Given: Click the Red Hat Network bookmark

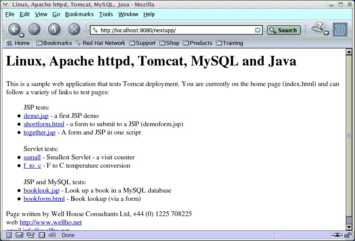Looking at the screenshot, I should click(x=101, y=43).
